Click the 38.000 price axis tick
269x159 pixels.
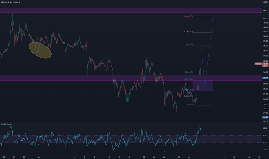tap(266, 36)
